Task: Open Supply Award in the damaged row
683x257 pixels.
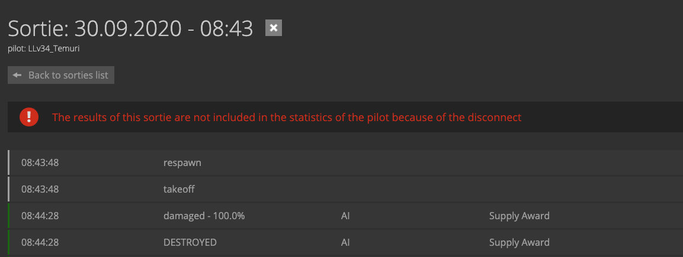Action: (x=520, y=216)
